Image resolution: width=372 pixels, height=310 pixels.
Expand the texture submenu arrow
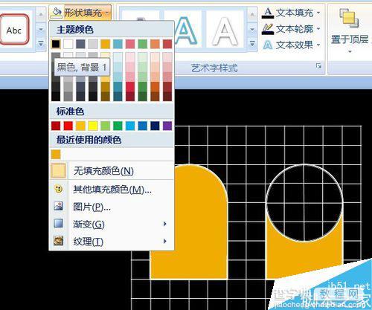coord(165,241)
